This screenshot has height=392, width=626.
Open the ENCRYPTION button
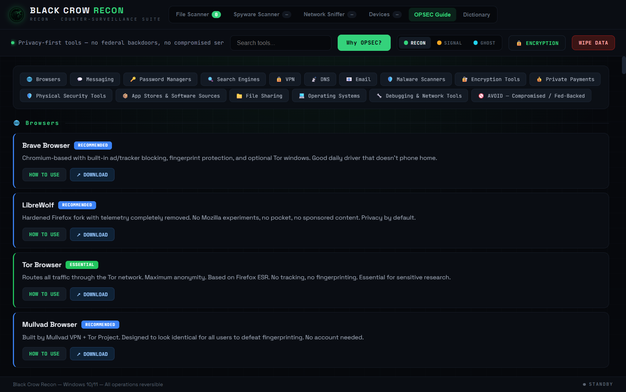point(537,43)
